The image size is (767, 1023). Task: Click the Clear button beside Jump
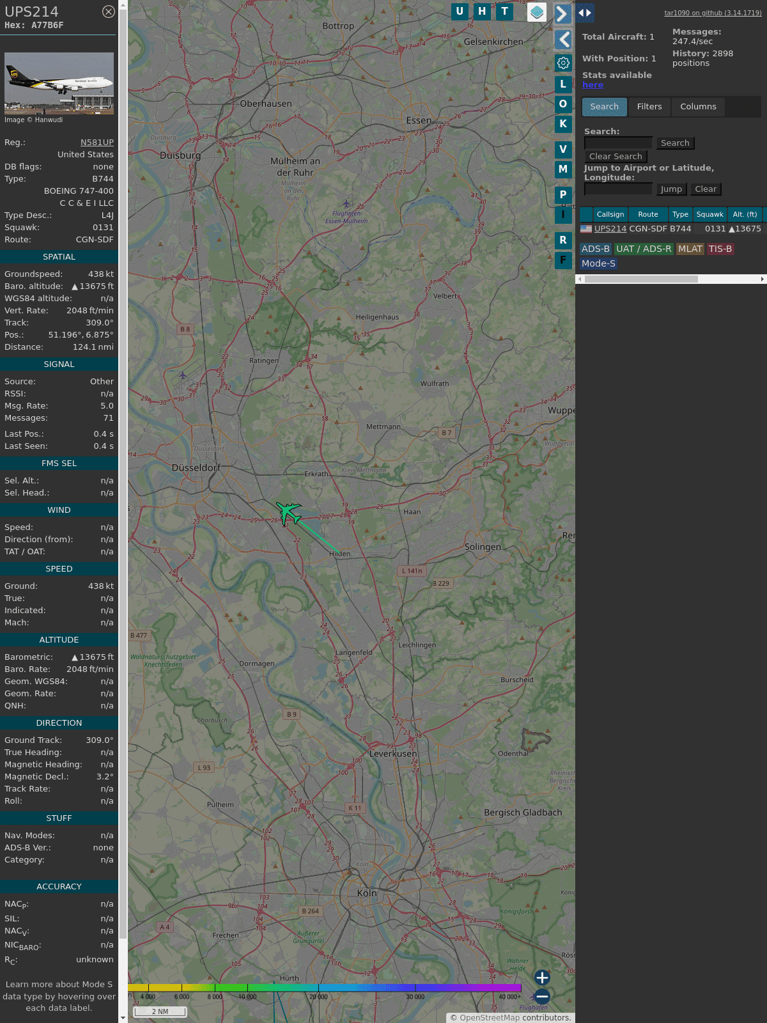706,189
